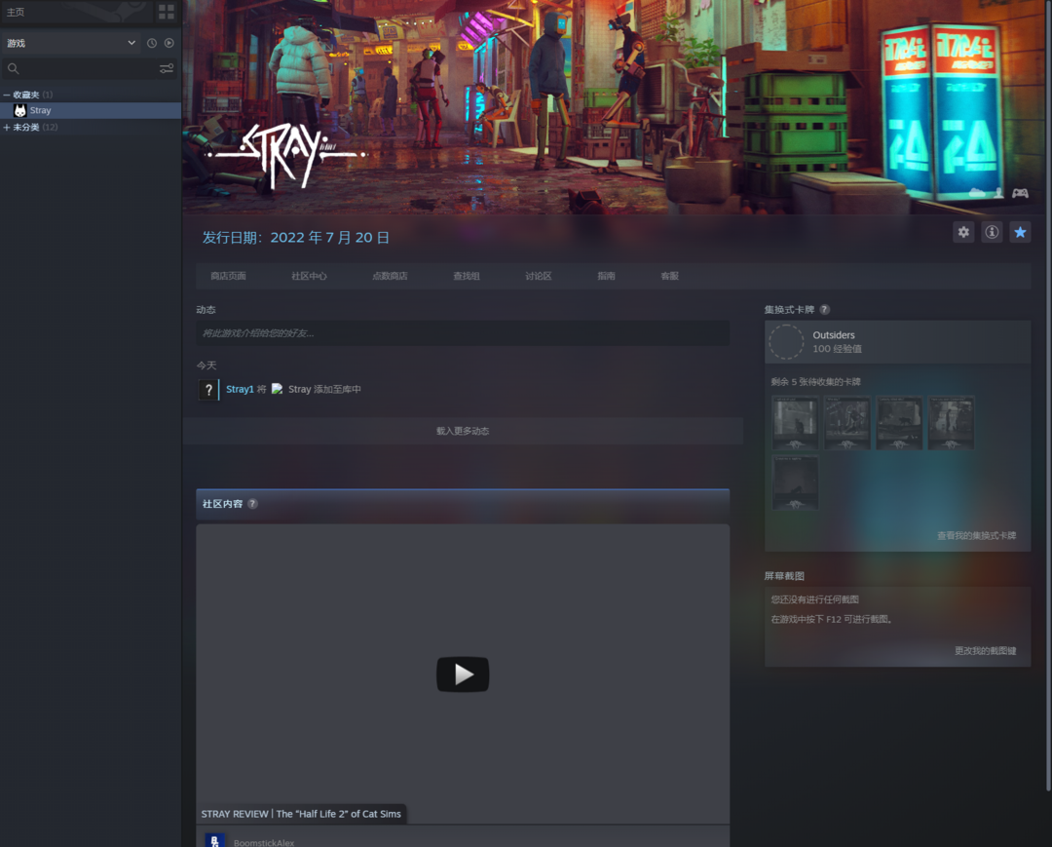The width and height of the screenshot is (1052, 847).
Task: Go to the 讨论区 tab
Action: [538, 276]
